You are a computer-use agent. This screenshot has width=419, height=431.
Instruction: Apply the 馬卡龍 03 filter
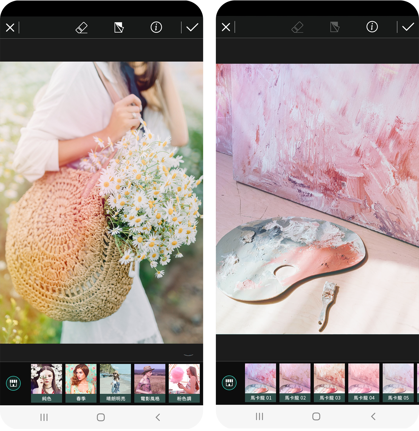(330, 382)
